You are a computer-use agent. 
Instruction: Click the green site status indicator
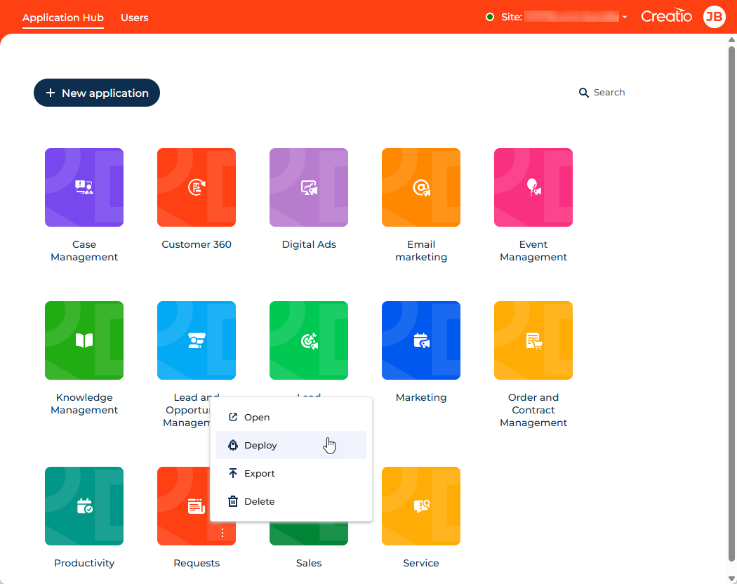point(490,17)
